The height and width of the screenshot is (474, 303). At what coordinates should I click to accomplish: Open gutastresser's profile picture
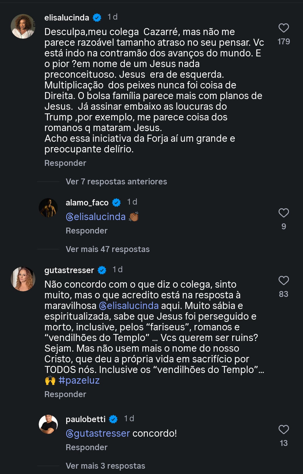(x=23, y=279)
